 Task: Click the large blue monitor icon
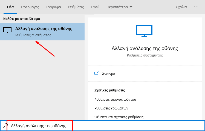tap(145, 31)
